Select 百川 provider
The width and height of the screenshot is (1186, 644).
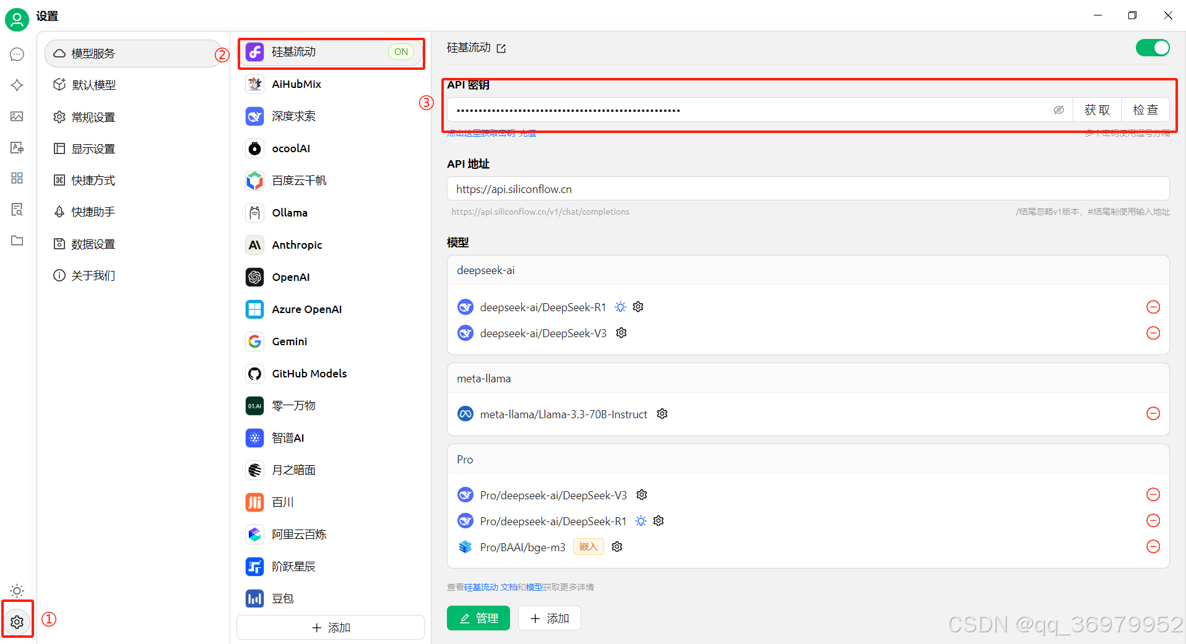click(x=331, y=502)
